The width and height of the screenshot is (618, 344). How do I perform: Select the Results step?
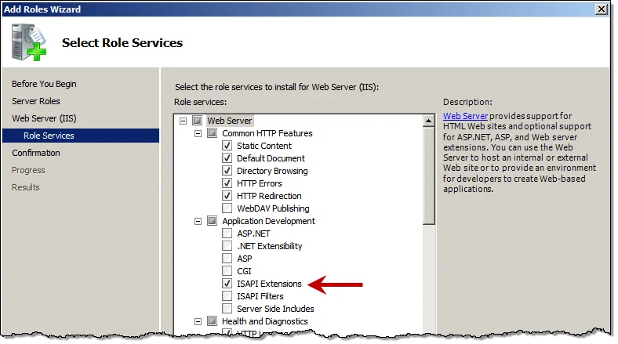[26, 187]
